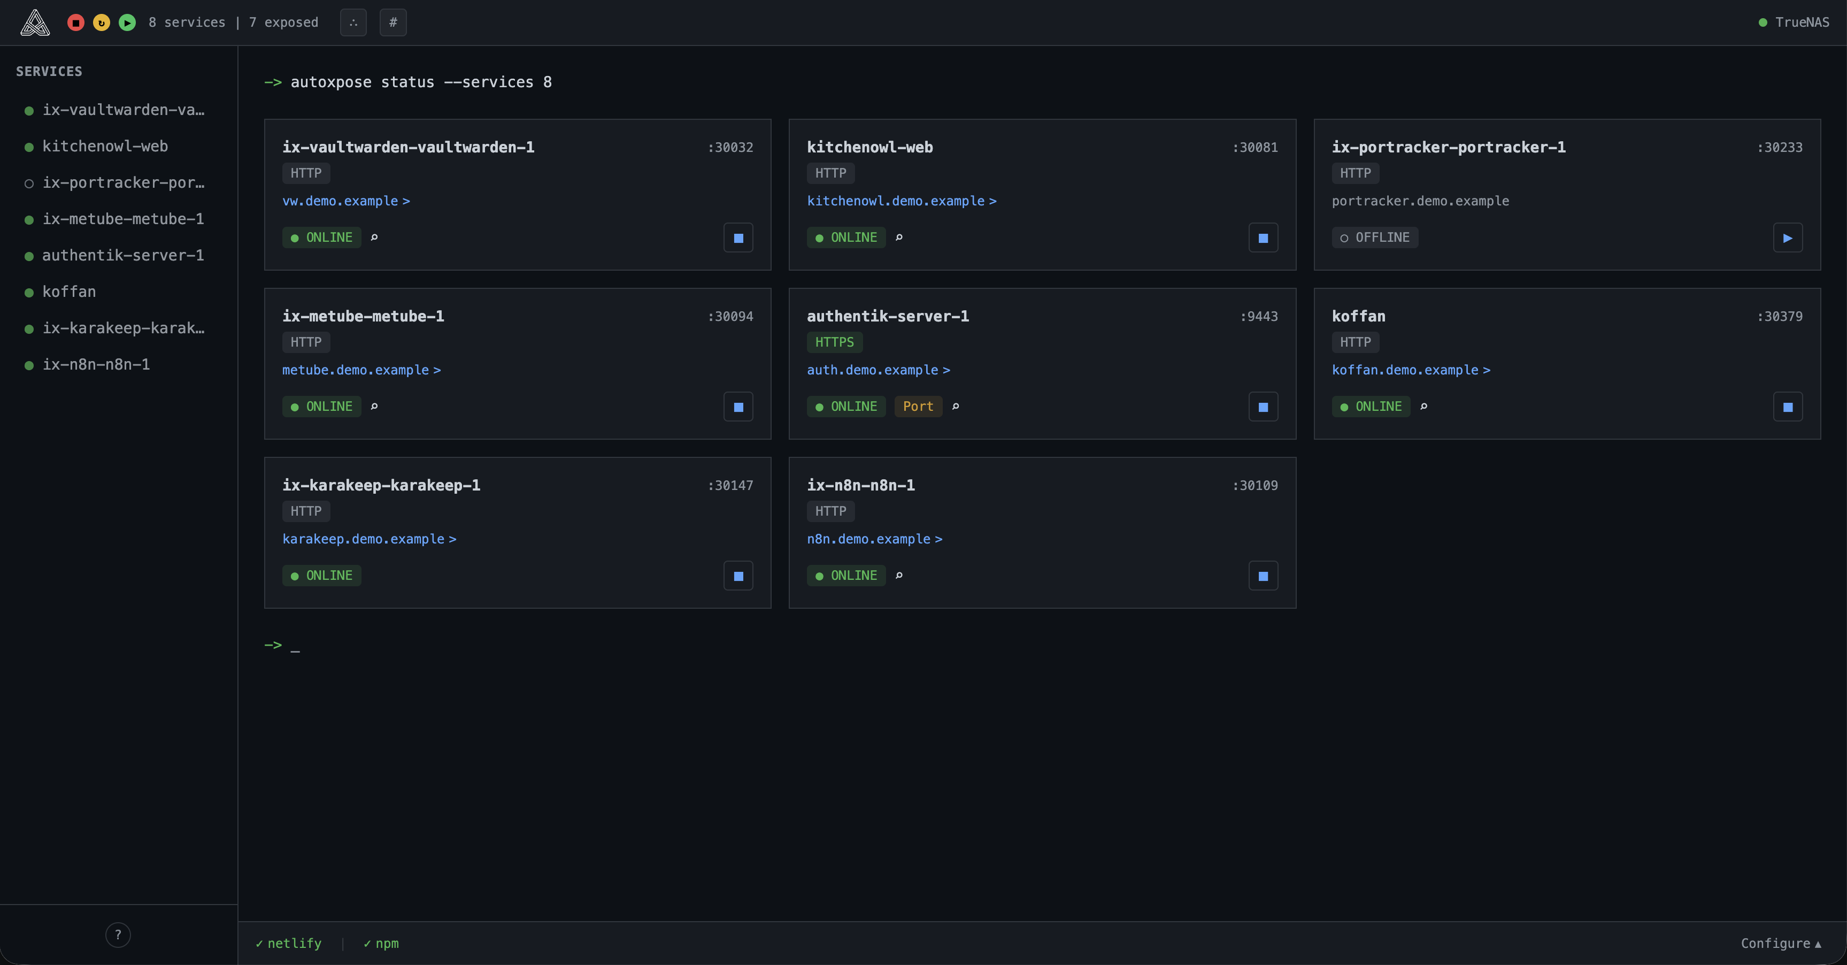Screen dimensions: 1847x965
Task: Open the grid layout view icon
Action: tap(353, 22)
